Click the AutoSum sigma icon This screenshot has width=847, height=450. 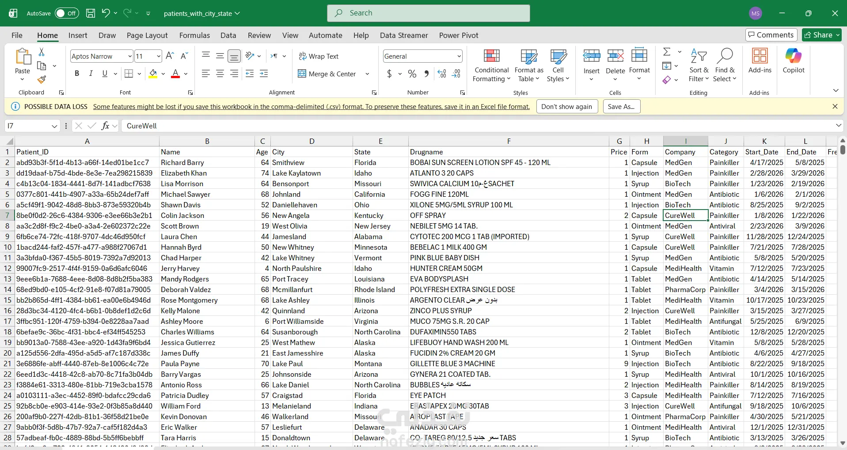coord(667,52)
